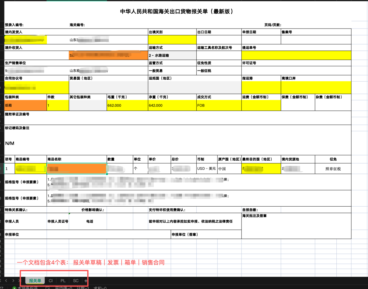Select the net weight value 642.000

pyautogui.click(x=172, y=105)
